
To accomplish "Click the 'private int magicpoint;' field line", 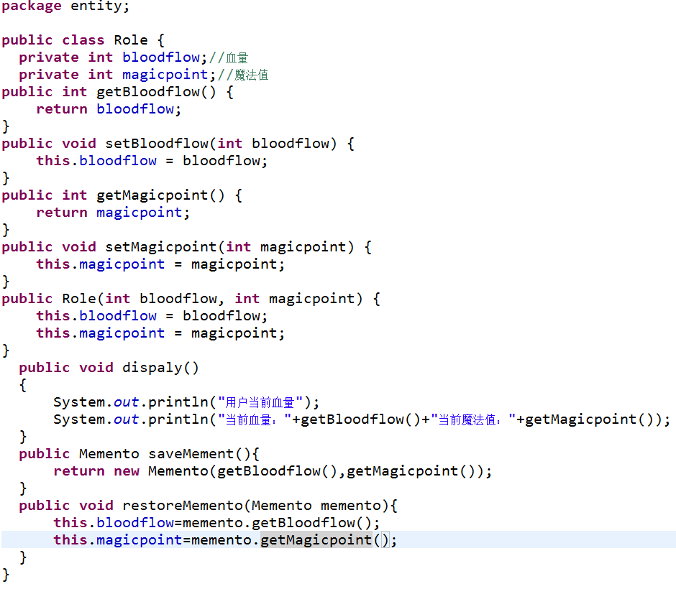I will (x=117, y=75).
